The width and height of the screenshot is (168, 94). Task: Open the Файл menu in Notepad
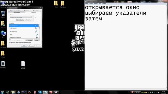(87, 3)
